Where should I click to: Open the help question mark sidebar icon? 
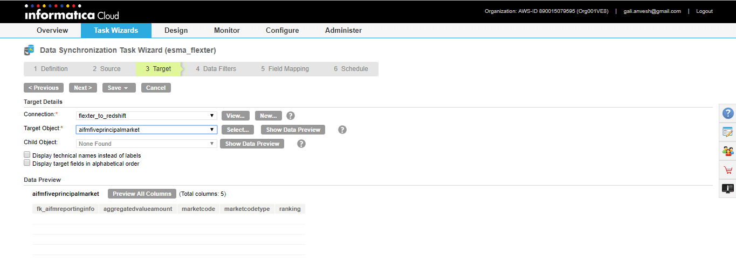[x=728, y=113]
